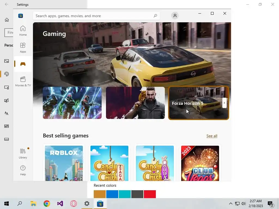Launch Opera browser from taskbar
This screenshot has width=279, height=209.
(73, 204)
